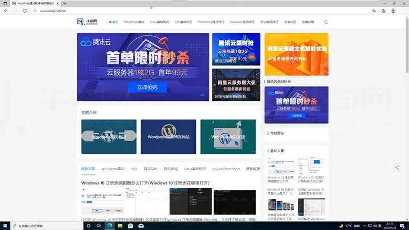Open the orange 阿里云爆款主机限时优惠 ad
This screenshot has height=230, width=409.
297,54
